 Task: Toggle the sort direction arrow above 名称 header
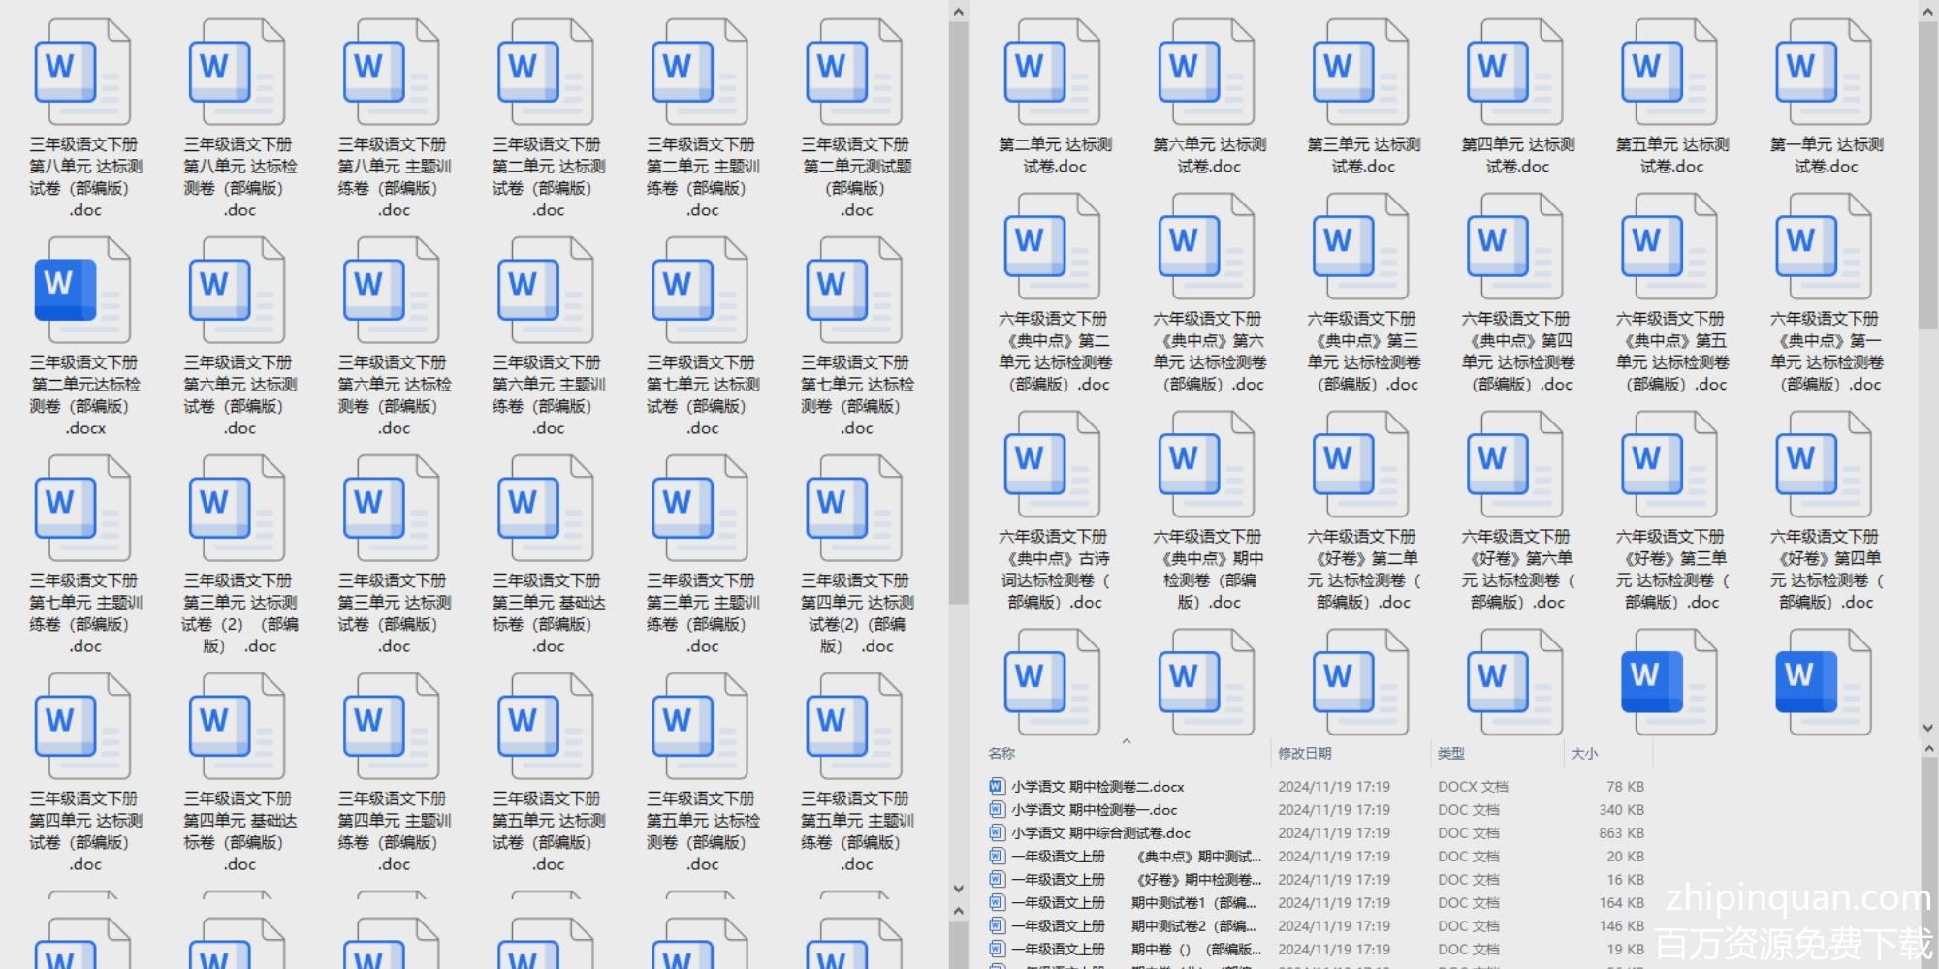1127,741
